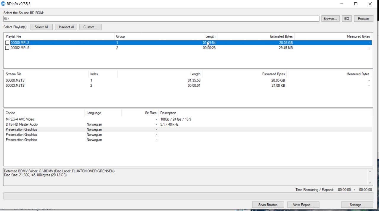Select the 00000.MPLS playlist name
The image size is (379, 211).
coord(20,43)
